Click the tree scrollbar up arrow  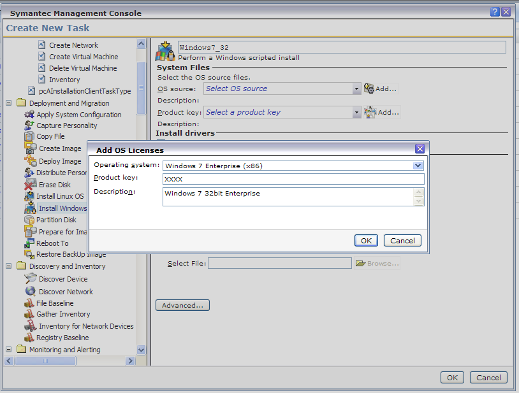point(141,43)
